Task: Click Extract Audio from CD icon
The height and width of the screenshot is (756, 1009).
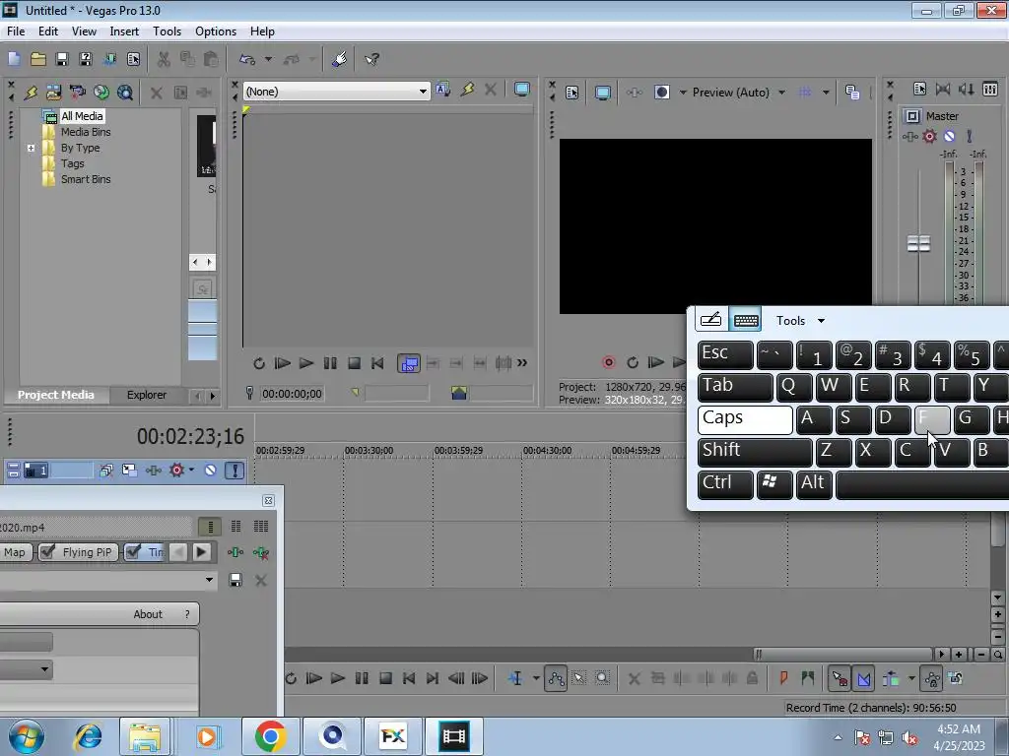Action: [101, 93]
